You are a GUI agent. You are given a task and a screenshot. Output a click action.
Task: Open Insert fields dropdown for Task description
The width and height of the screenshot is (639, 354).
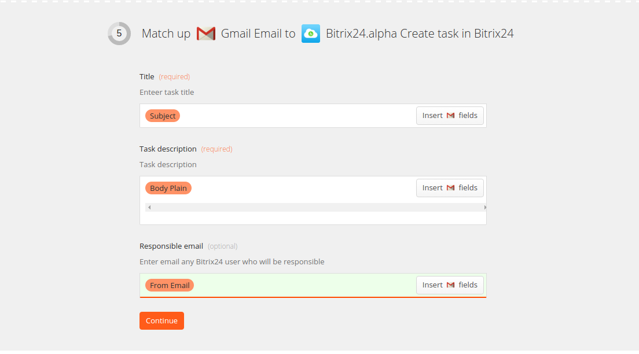450,188
